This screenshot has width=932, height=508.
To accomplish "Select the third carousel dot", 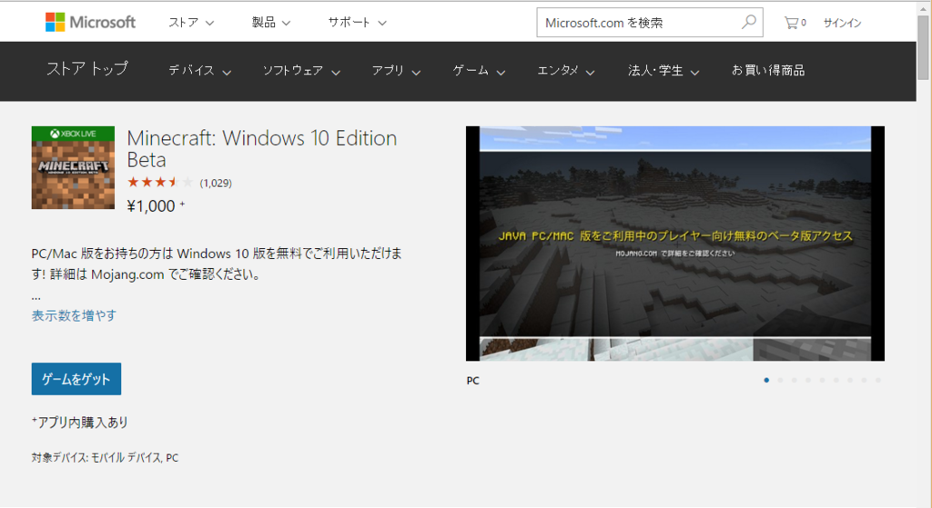I will click(794, 381).
